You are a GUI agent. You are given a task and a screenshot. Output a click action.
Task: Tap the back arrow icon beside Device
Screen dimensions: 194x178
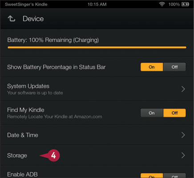click(x=12, y=19)
